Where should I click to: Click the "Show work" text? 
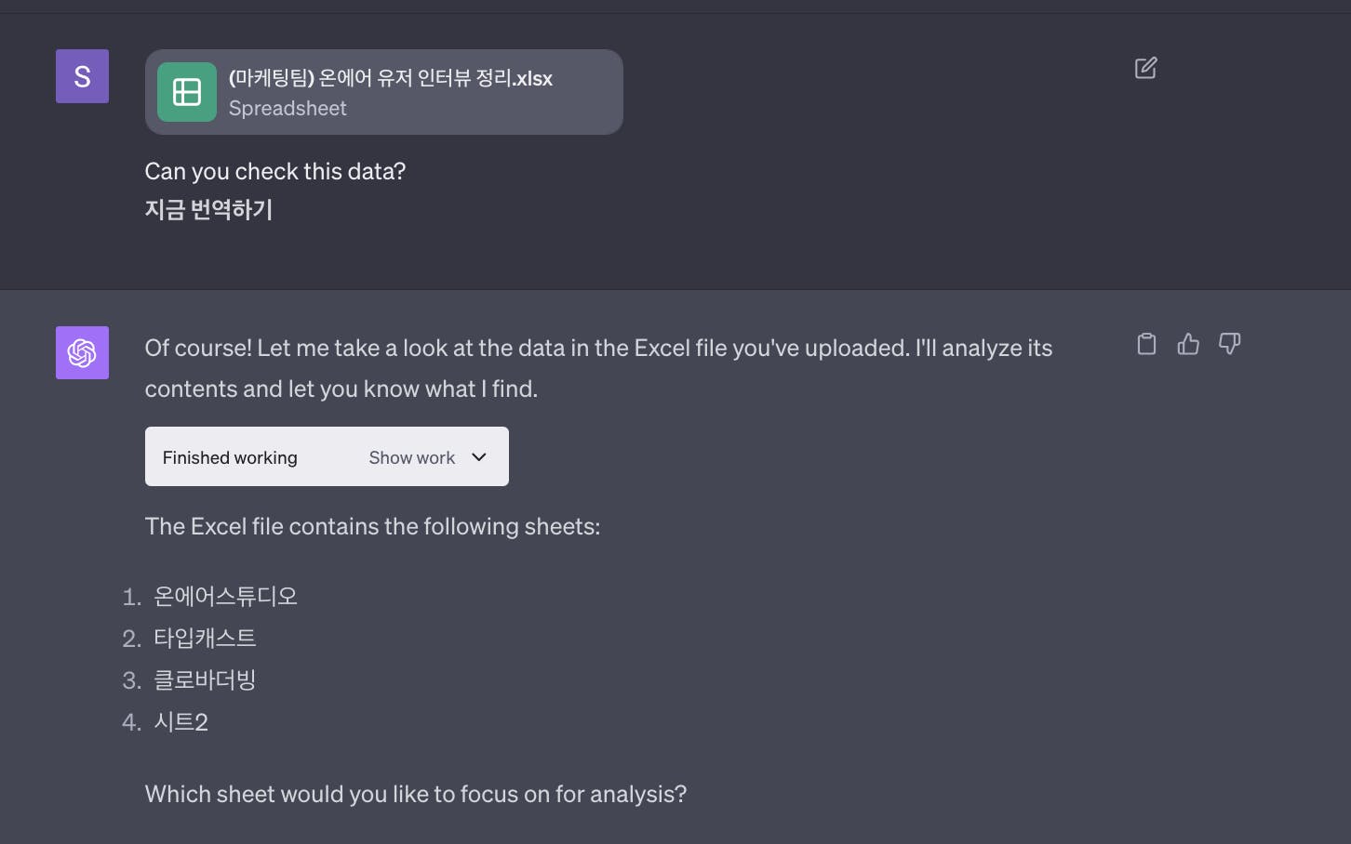tap(411, 457)
